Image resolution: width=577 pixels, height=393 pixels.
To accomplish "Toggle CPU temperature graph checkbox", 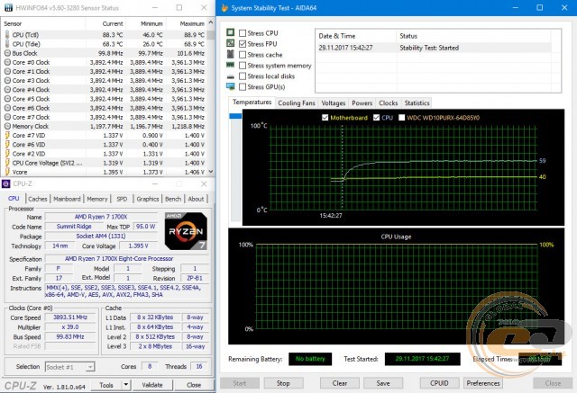I will coord(376,118).
